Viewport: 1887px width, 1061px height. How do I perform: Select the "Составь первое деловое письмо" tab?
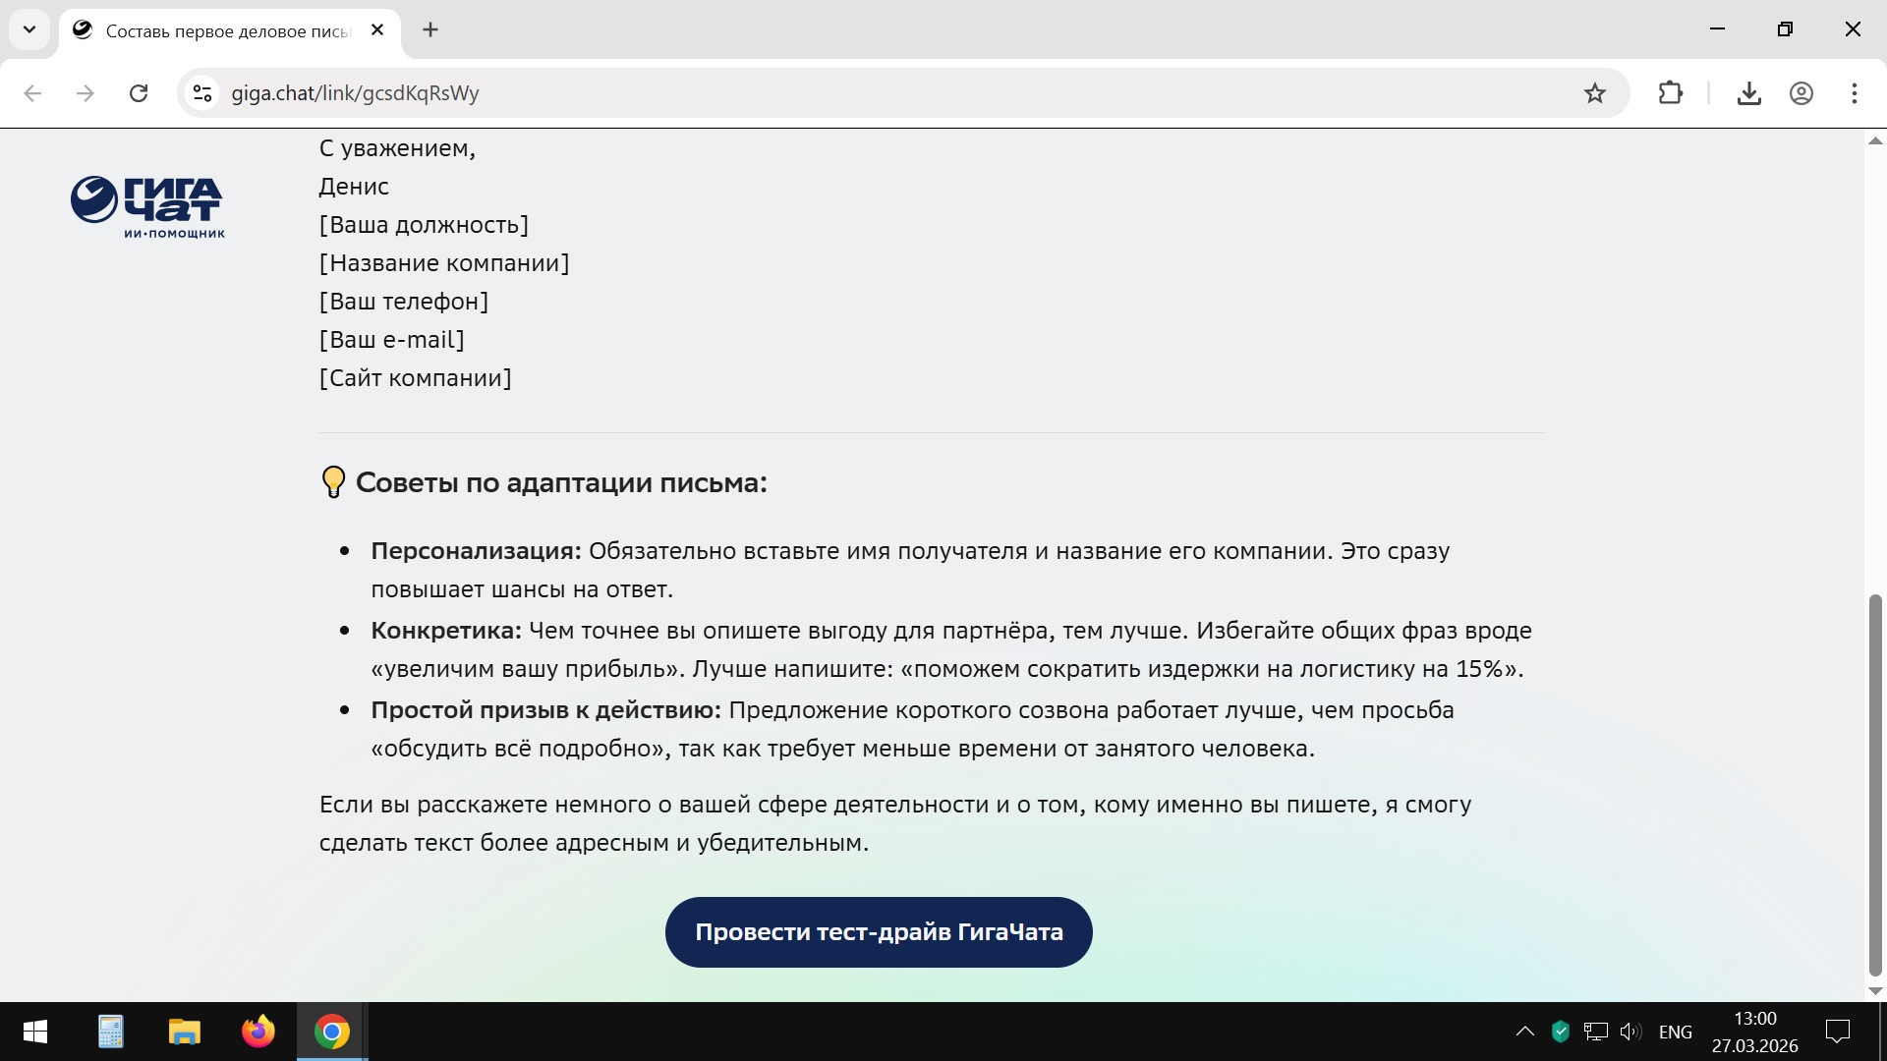pyautogui.click(x=226, y=30)
